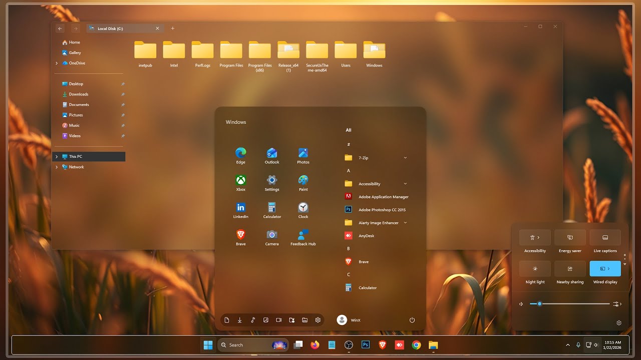This screenshot has height=360, width=641.
Task: Select the Local Disk (C:) Explorer tab
Action: [x=124, y=28]
